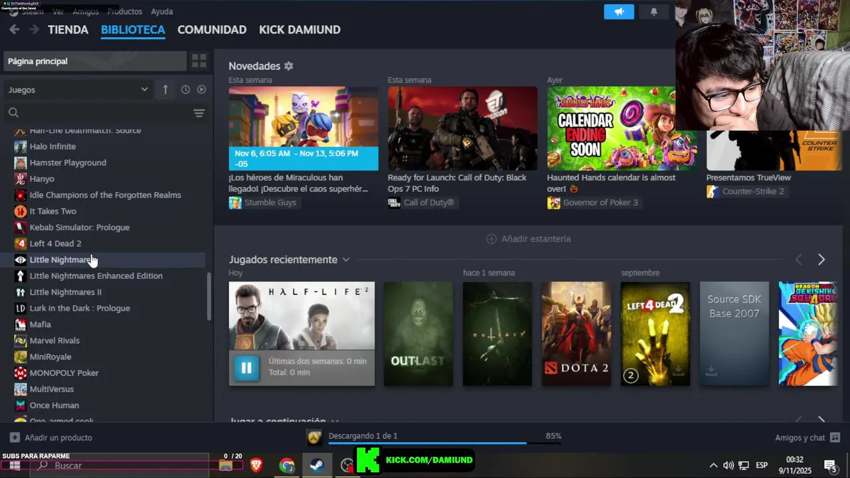This screenshot has height=478, width=850.
Task: Click the It Takes Two game icon
Action: pyautogui.click(x=21, y=211)
